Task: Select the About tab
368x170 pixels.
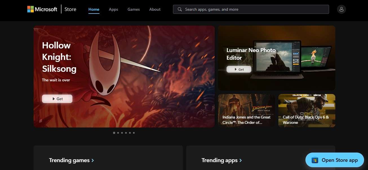Action: 155,9
